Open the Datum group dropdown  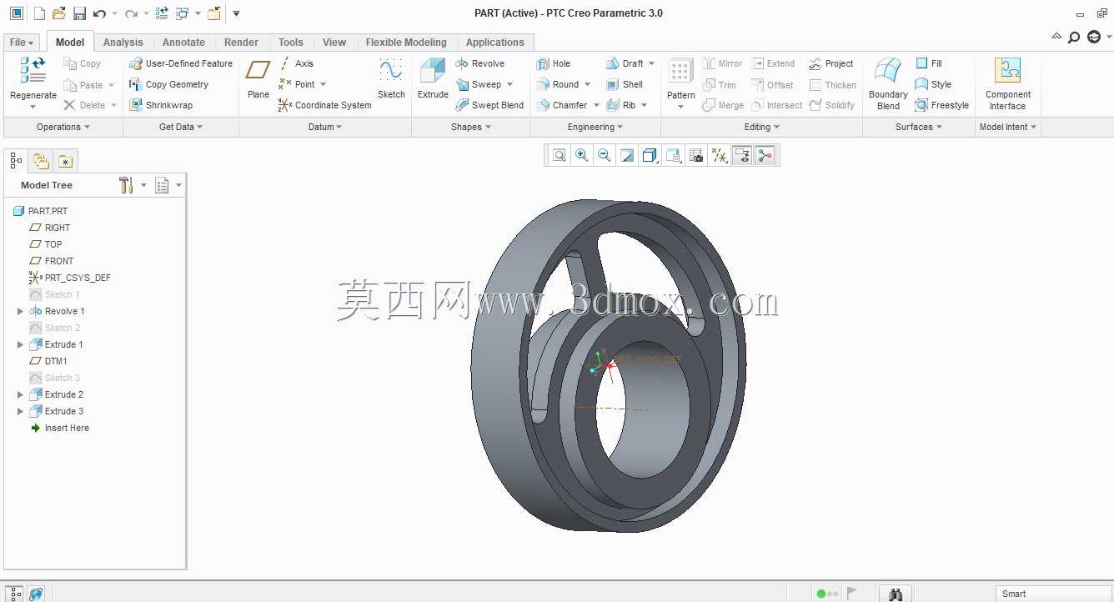pyautogui.click(x=326, y=127)
